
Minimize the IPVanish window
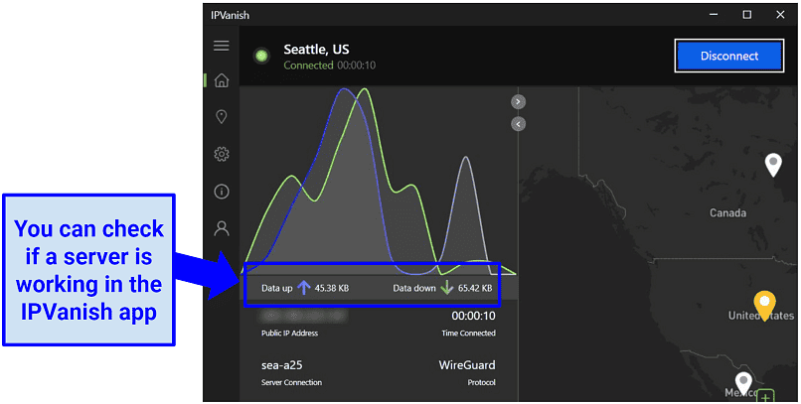pyautogui.click(x=714, y=15)
